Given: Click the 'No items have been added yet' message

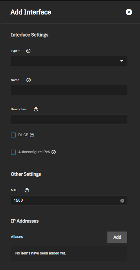Looking at the screenshot, I should tap(41, 253).
